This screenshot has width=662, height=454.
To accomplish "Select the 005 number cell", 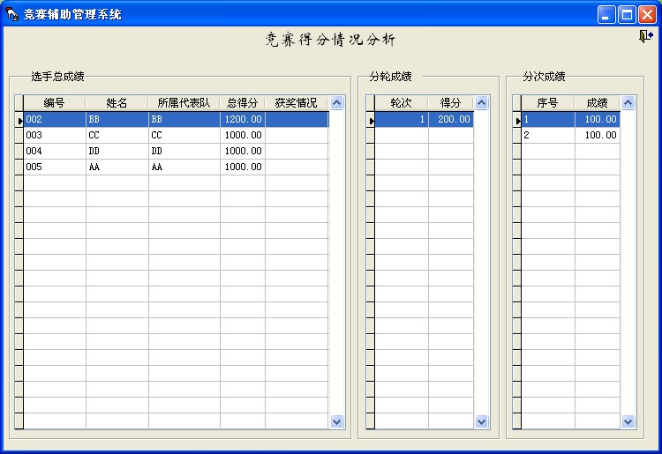I will pos(55,167).
